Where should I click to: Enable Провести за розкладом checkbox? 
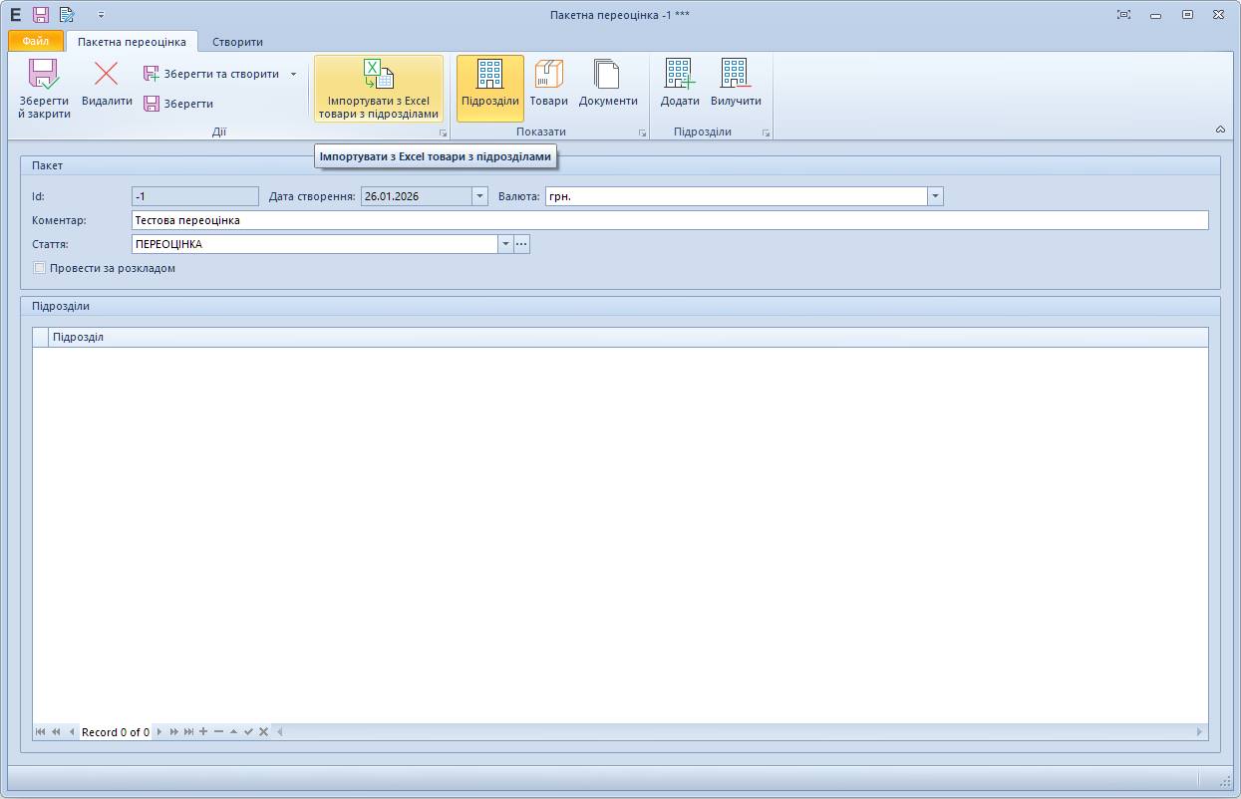pyautogui.click(x=40, y=268)
